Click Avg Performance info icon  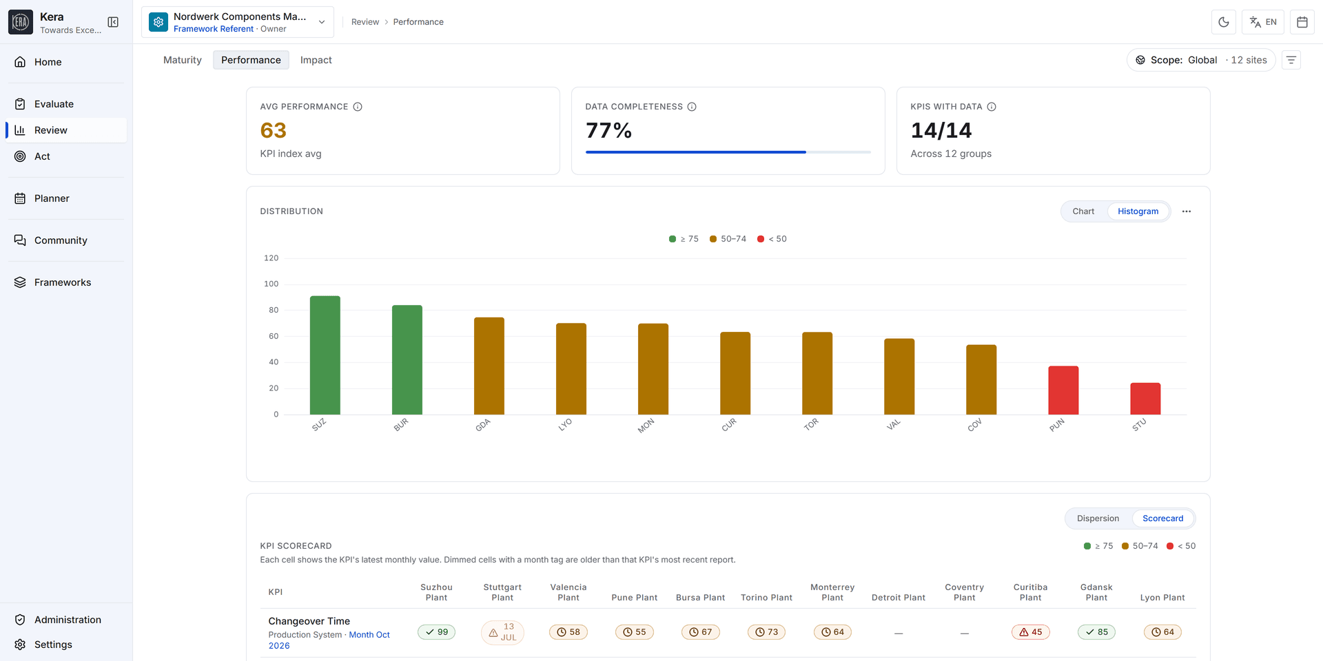pyautogui.click(x=358, y=107)
